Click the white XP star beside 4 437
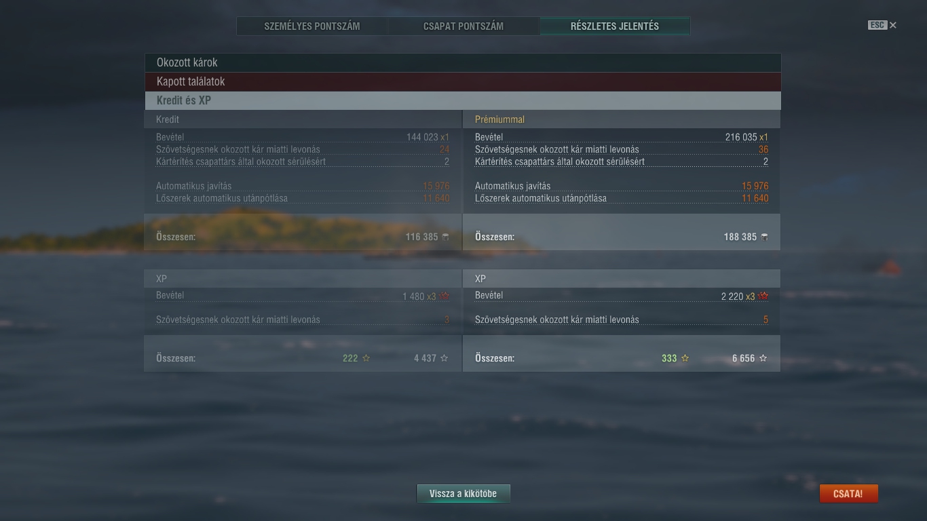The image size is (927, 521). point(444,358)
